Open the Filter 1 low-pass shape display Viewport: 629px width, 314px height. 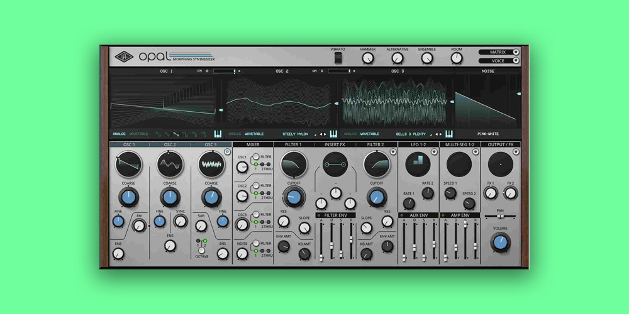click(x=292, y=164)
